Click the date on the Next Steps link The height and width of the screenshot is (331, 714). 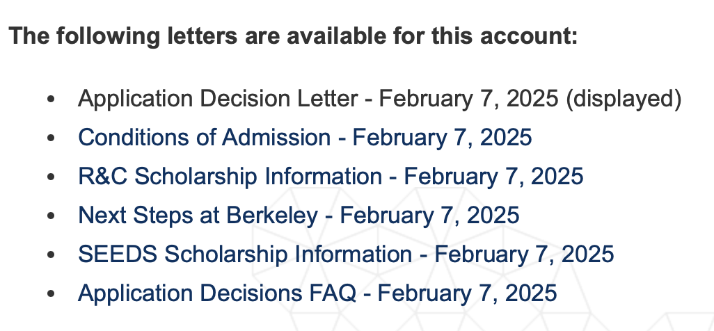(x=429, y=215)
